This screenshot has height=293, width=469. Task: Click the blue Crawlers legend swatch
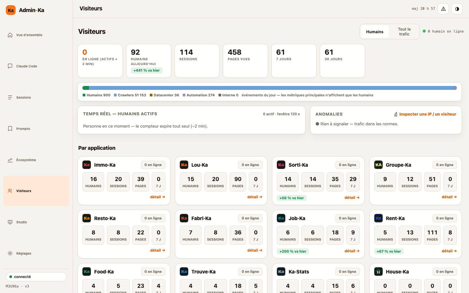[115, 95]
